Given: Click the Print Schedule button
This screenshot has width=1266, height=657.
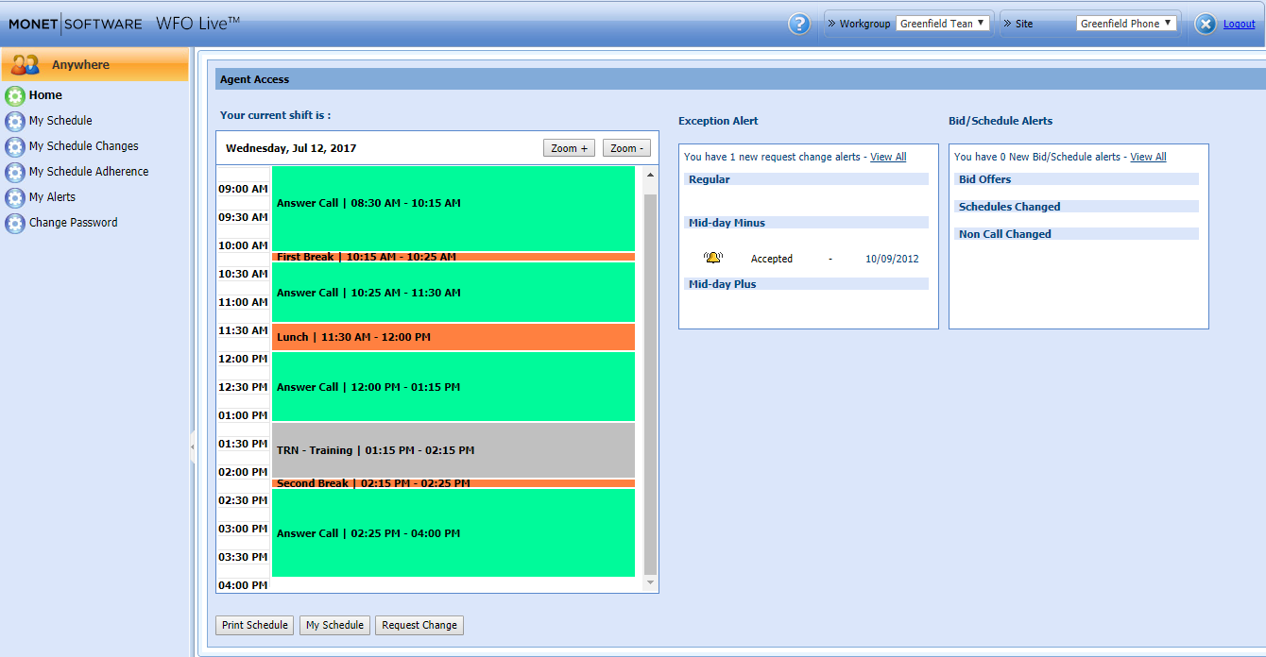Looking at the screenshot, I should click(254, 625).
